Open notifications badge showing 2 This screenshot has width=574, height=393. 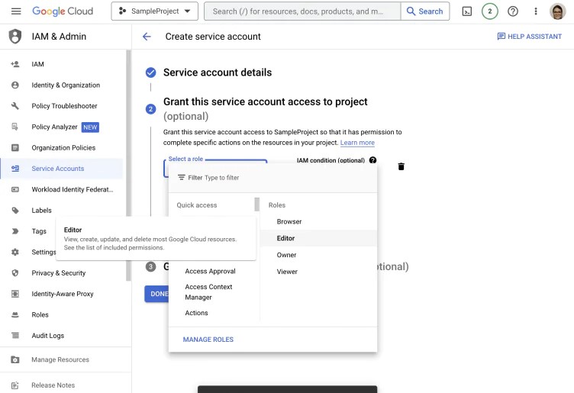pos(490,11)
